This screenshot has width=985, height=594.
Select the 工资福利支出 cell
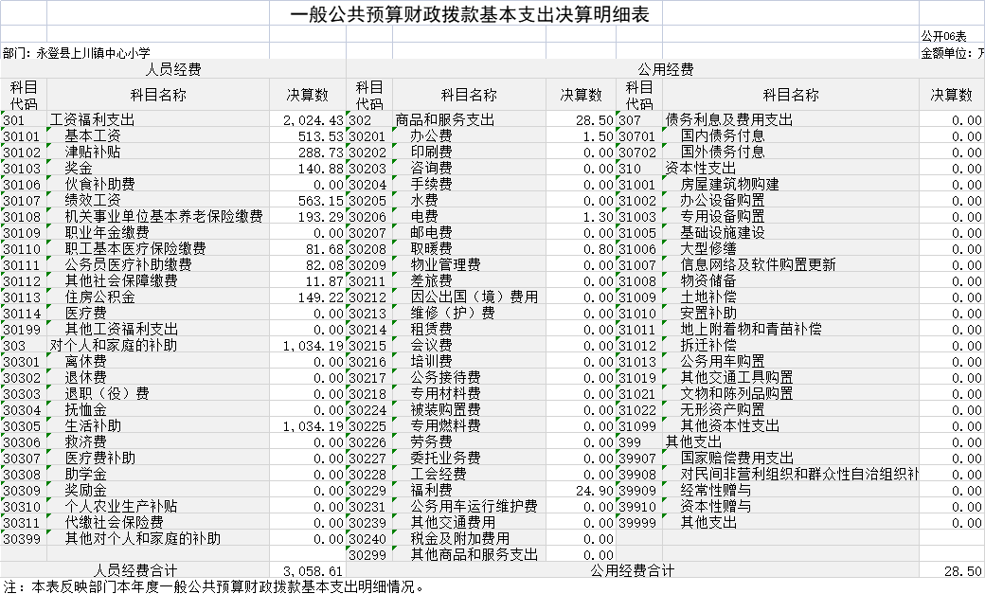[93, 120]
